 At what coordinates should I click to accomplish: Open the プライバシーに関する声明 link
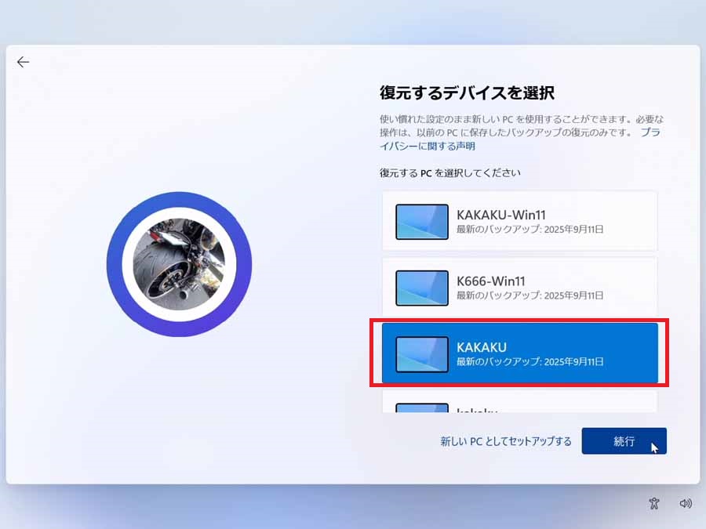pos(428,146)
